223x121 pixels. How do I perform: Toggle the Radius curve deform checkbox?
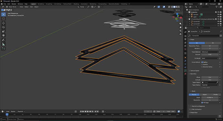202,62
